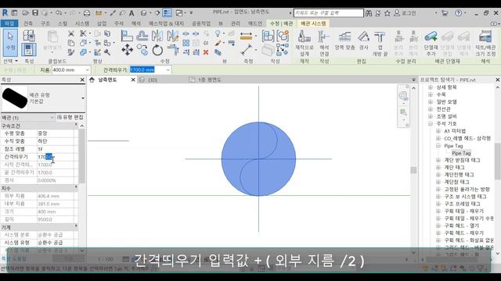The width and height of the screenshot is (501, 281).
Task: Expand the 상세 항목 tree node
Action: coord(431,87)
